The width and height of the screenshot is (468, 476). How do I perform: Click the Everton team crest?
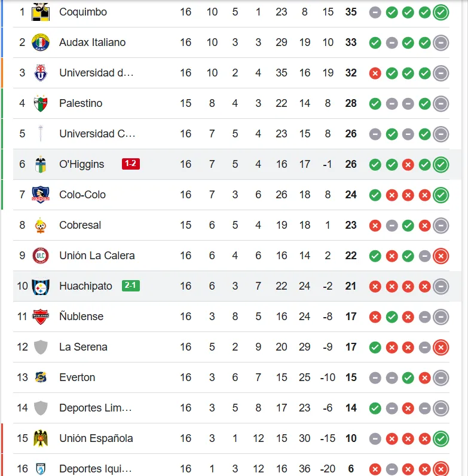[41, 377]
